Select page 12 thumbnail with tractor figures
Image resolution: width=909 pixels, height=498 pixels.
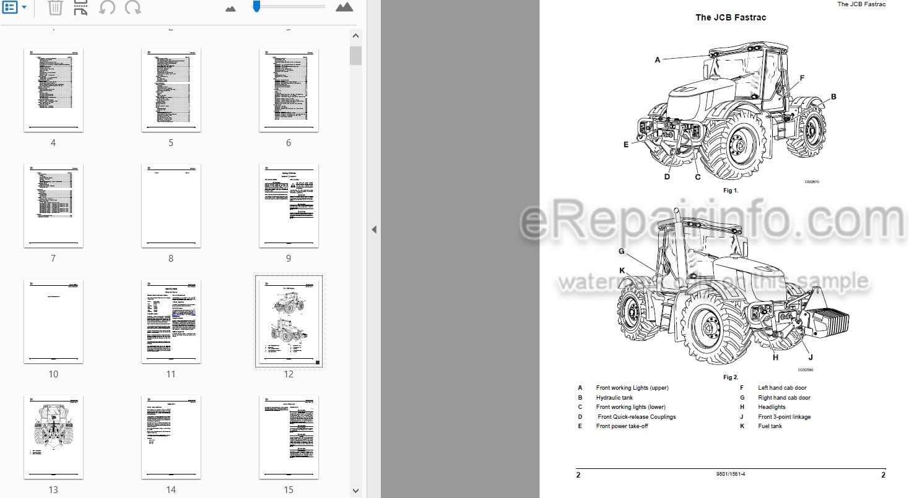click(x=289, y=321)
